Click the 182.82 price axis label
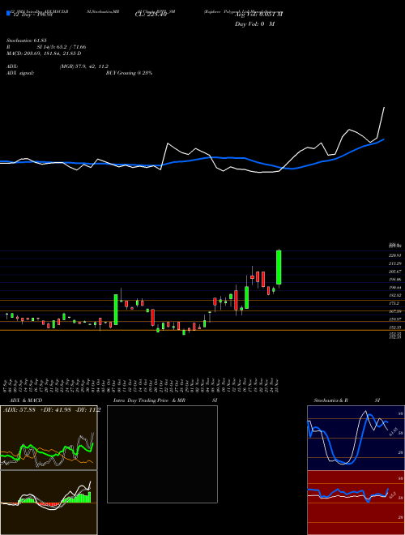This screenshot has height=535, width=405. tap(394, 296)
